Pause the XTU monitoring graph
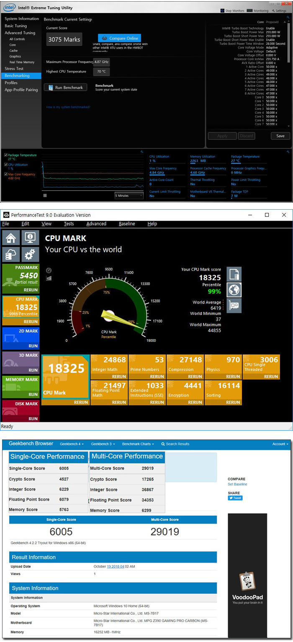Screen dimensions: 293x642 click(45, 195)
